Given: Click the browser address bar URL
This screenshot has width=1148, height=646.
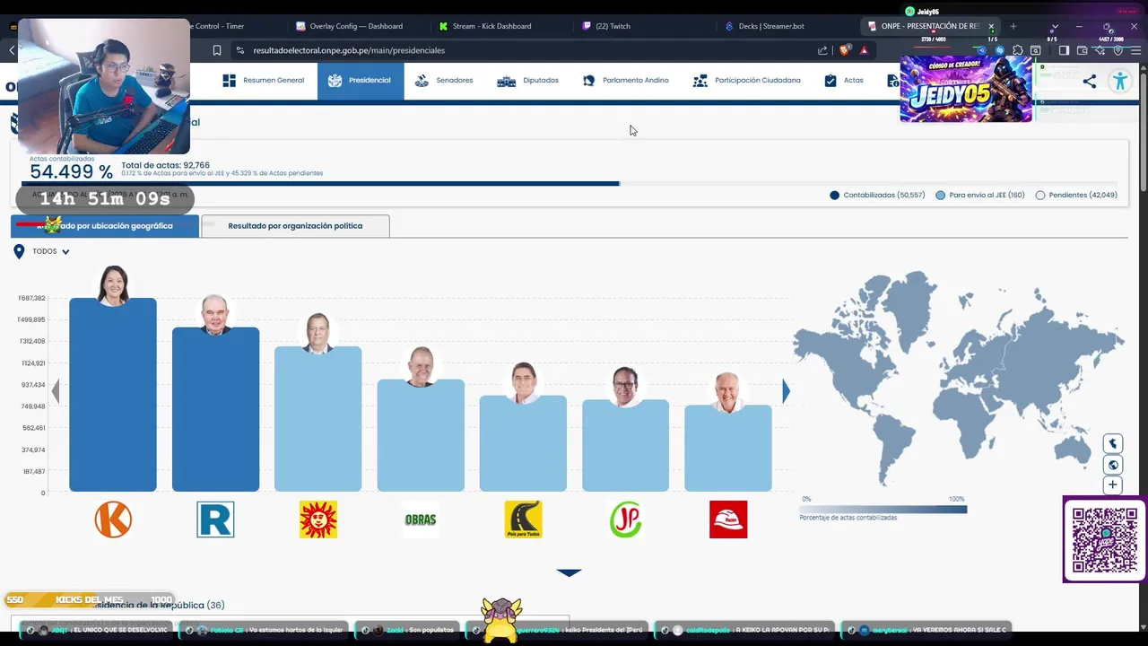Looking at the screenshot, I should tap(349, 50).
